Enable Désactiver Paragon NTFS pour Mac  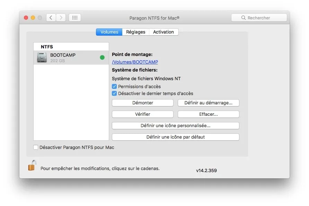point(36,147)
